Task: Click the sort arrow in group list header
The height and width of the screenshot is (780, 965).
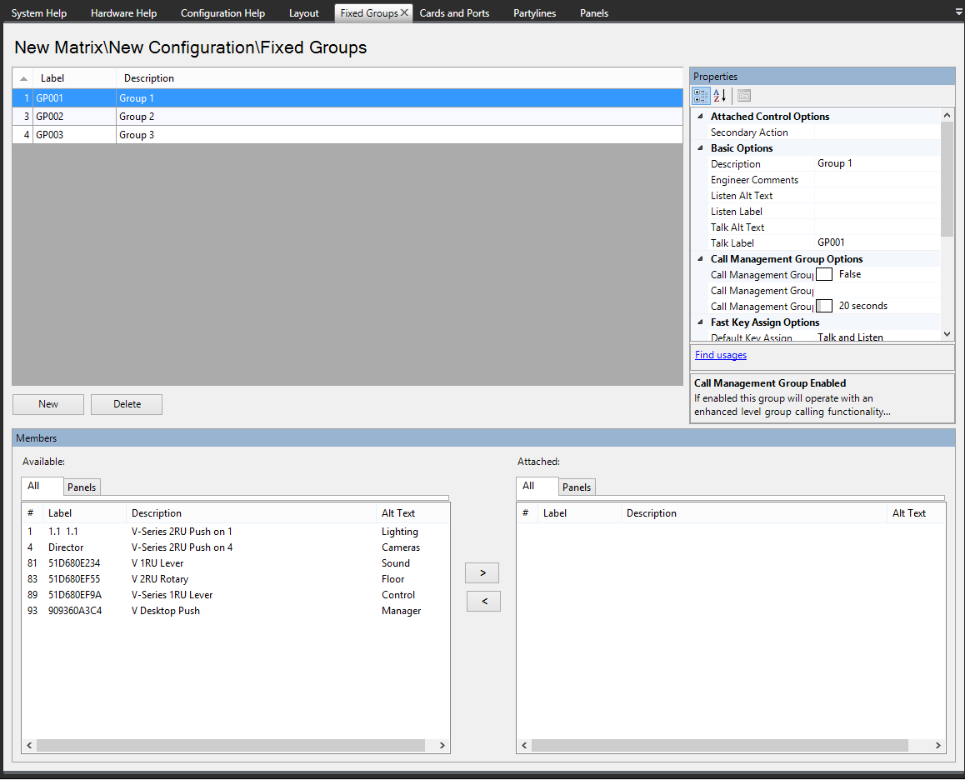Action: pos(23,78)
